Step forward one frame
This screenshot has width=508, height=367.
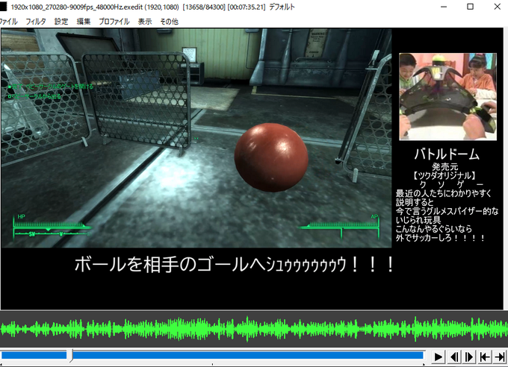point(469,357)
